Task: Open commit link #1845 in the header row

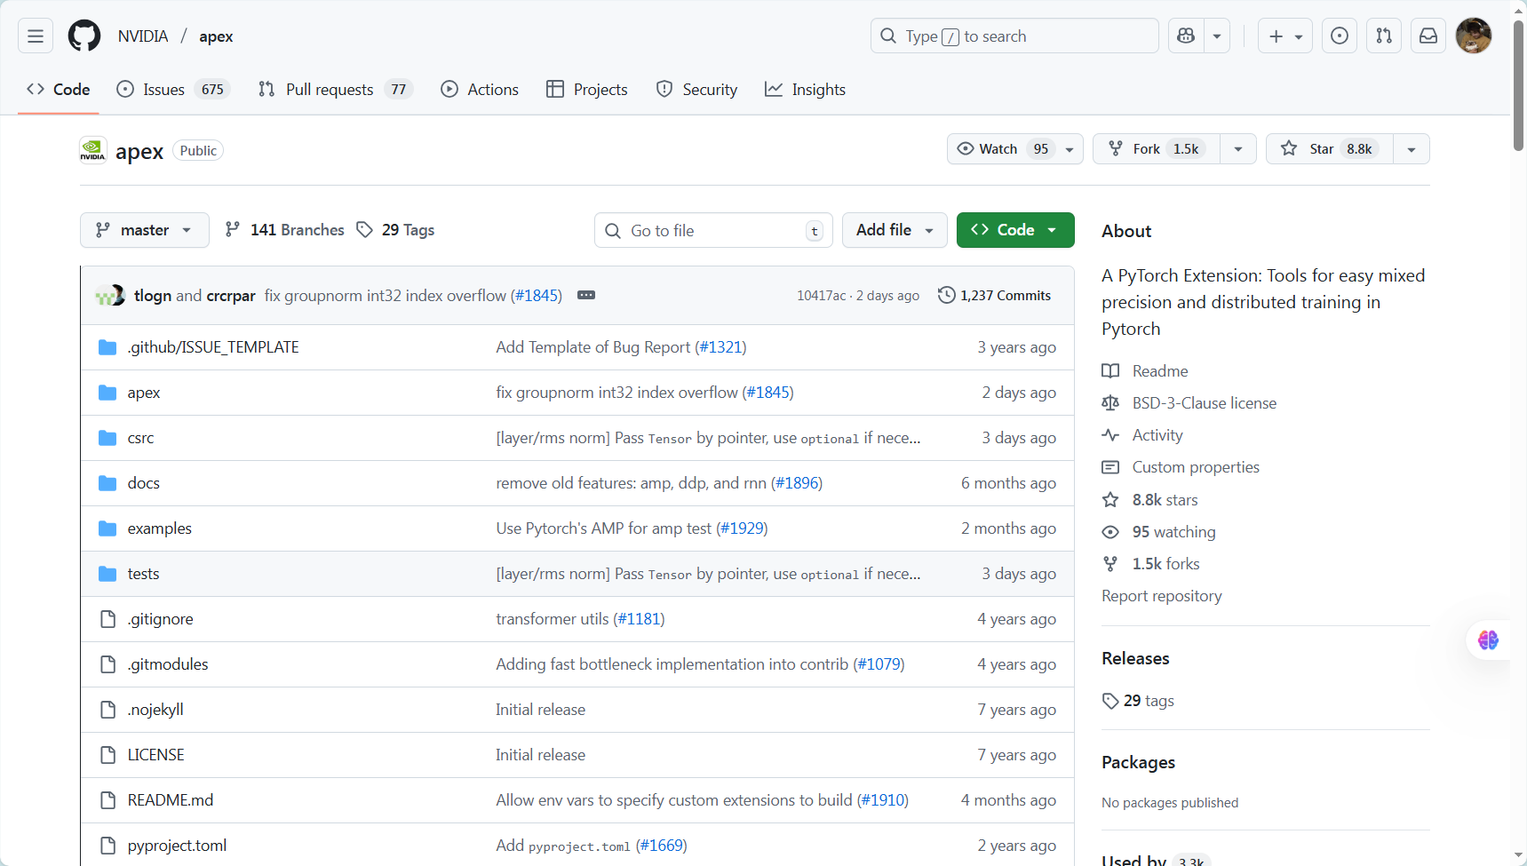Action: point(537,296)
